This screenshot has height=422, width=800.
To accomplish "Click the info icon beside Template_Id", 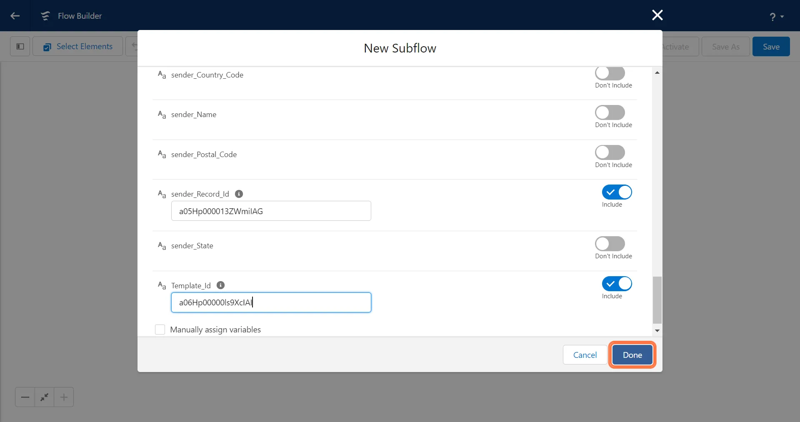I will coord(220,285).
